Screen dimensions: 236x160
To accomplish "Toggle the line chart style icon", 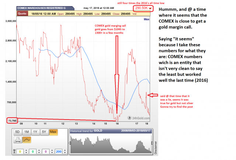I will click(27, 140).
